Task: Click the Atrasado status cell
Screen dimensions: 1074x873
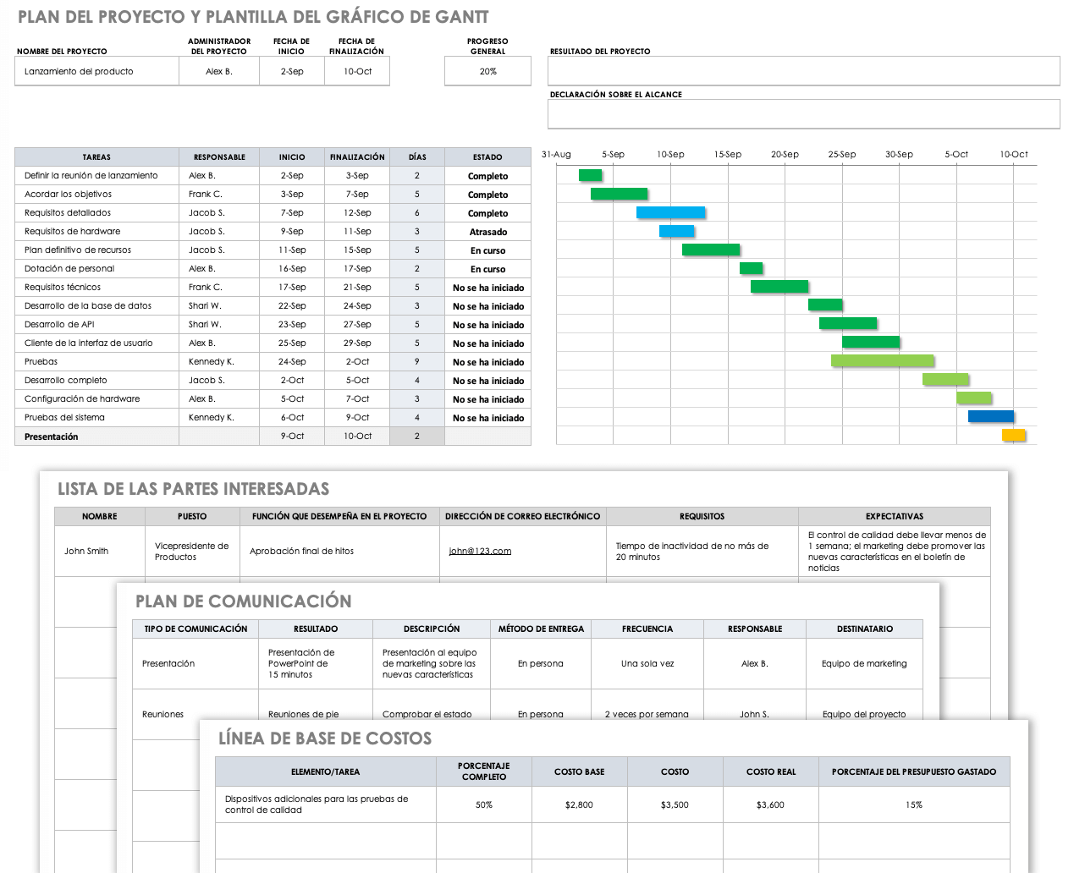Action: coord(487,232)
